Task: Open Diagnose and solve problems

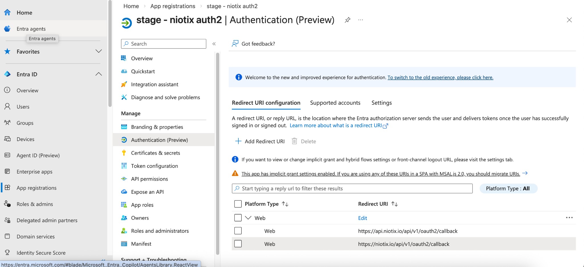Action: [x=165, y=97]
